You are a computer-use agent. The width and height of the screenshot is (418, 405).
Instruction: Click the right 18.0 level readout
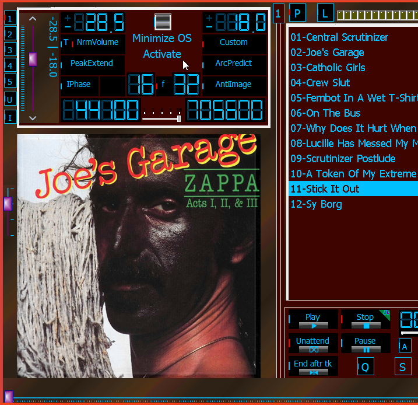[234, 22]
